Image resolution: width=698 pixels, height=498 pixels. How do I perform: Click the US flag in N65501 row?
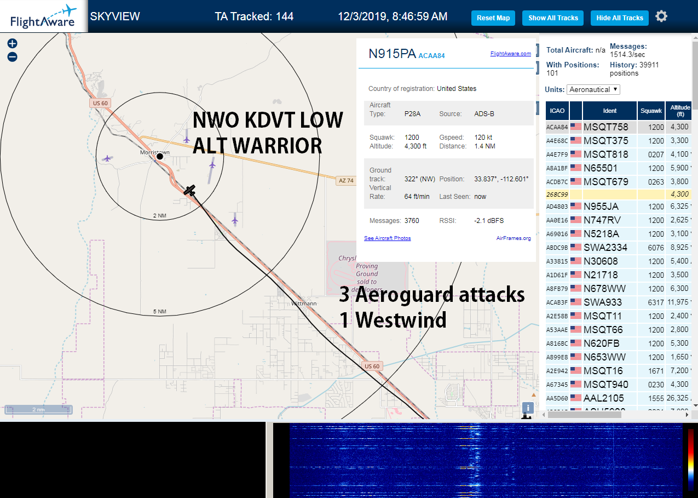576,168
